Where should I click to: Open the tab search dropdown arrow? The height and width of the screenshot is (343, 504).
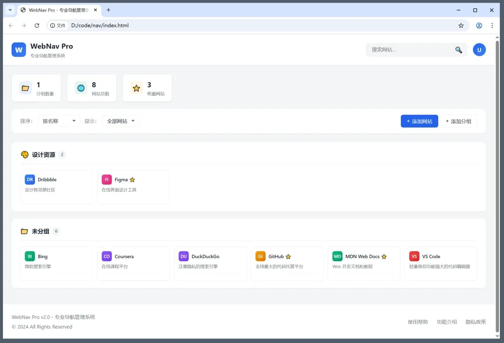pos(10,10)
